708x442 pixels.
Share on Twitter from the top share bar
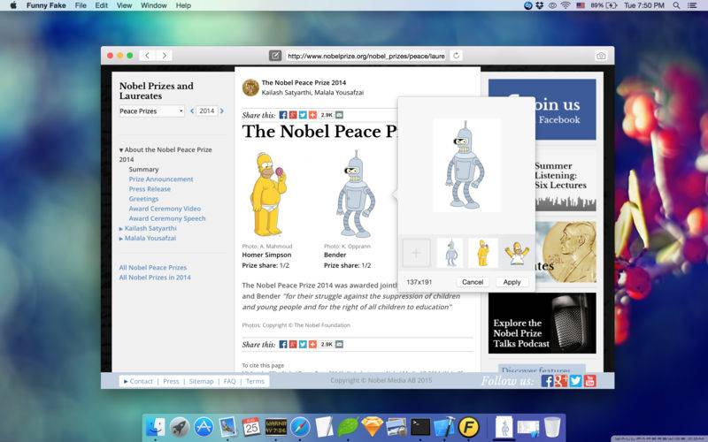[x=303, y=115]
